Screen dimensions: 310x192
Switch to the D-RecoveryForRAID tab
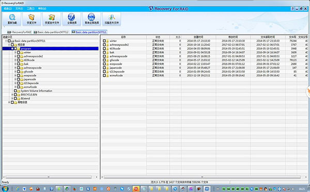coord(20,32)
